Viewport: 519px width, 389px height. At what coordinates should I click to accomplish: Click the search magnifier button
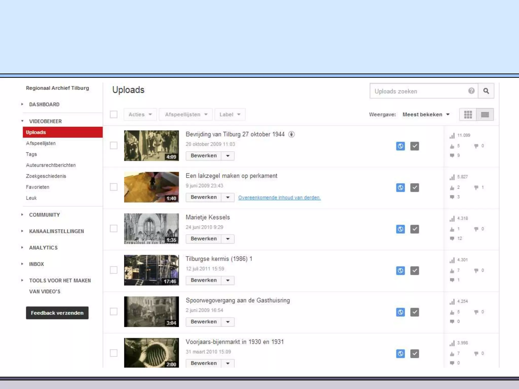486,91
